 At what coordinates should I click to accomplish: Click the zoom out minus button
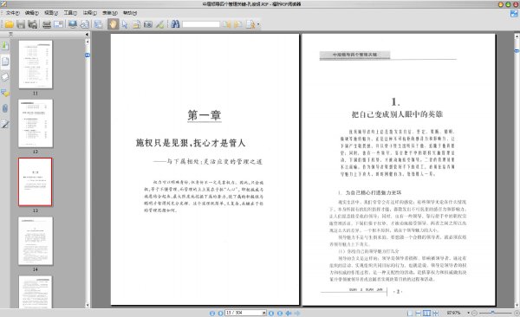[x=474, y=313]
